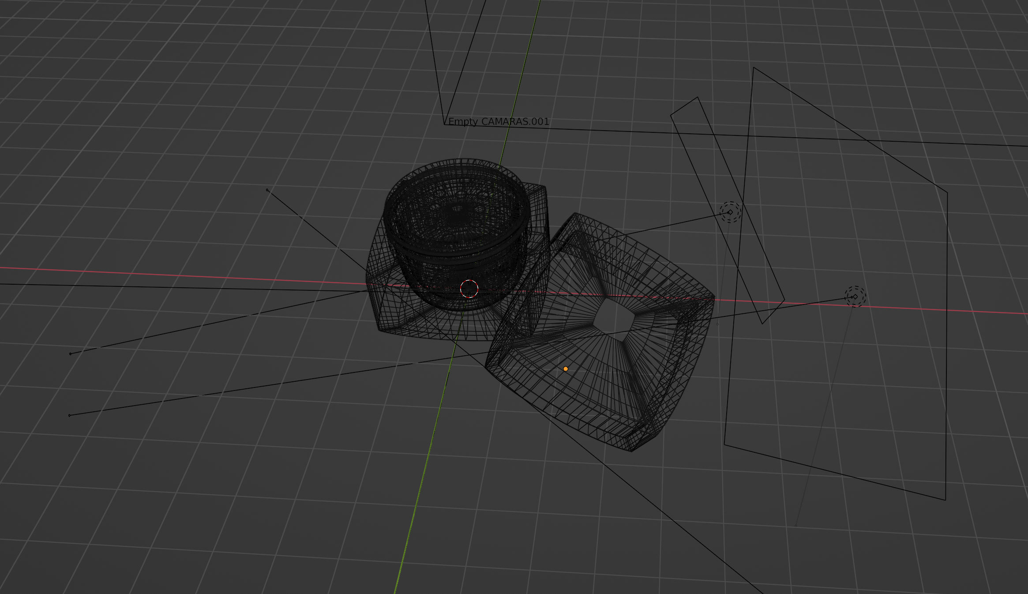Select the orange object origin dot
This screenshot has width=1028, height=594.
click(x=566, y=369)
